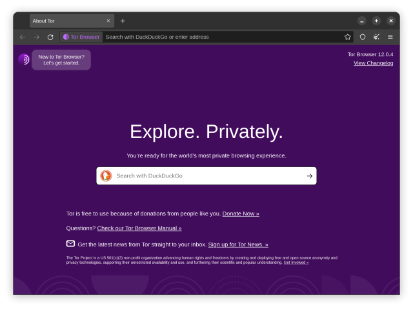Go back using the back arrow
The width and height of the screenshot is (413, 309).
pos(23,37)
